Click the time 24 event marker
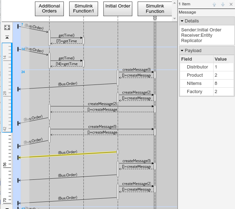This screenshot has width=235, height=209. [23, 72]
